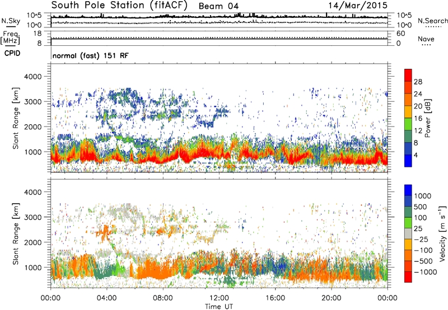The height and width of the screenshot is (310, 448).
Task: Click the CPID label
Action: point(12,53)
